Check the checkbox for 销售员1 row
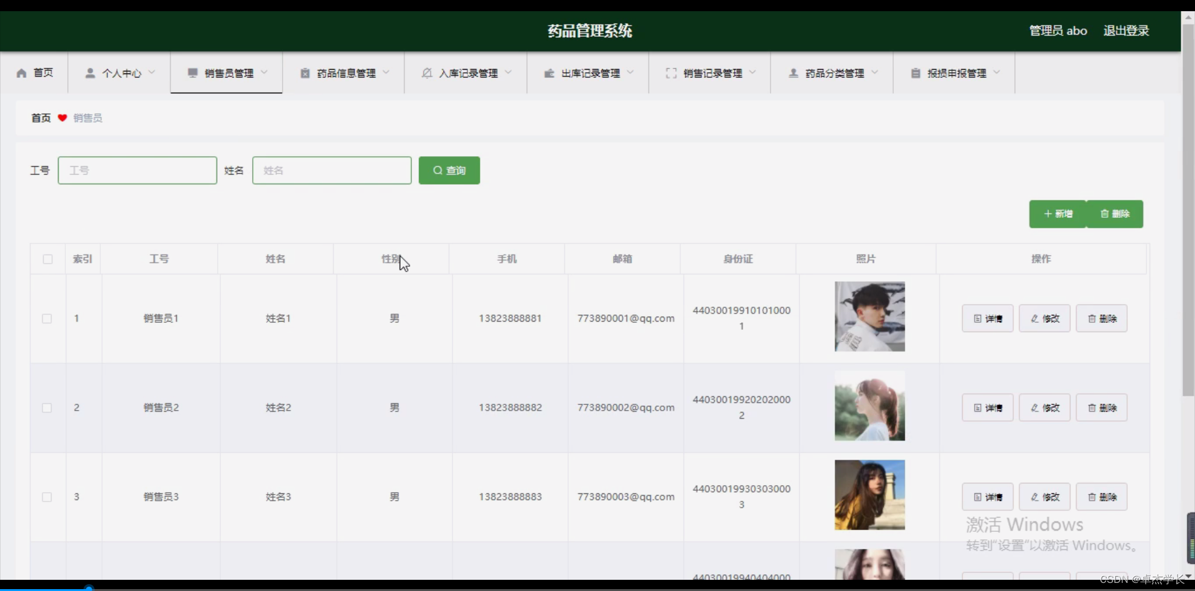 47,318
